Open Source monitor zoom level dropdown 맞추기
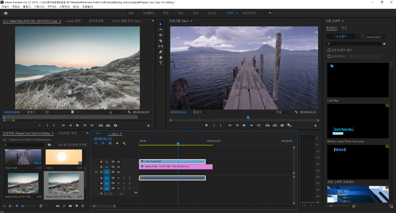The height and width of the screenshot is (213, 396). pyautogui.click(x=34, y=112)
